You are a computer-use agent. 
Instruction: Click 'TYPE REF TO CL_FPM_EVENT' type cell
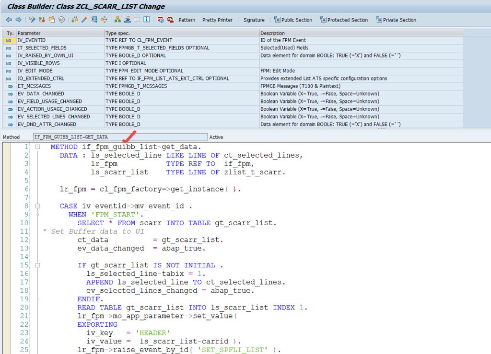click(182, 40)
